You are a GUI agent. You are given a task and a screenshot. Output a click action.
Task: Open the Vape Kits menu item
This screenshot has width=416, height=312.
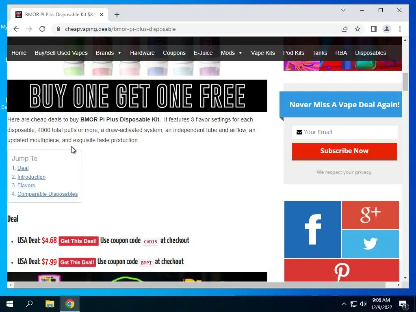point(263,53)
